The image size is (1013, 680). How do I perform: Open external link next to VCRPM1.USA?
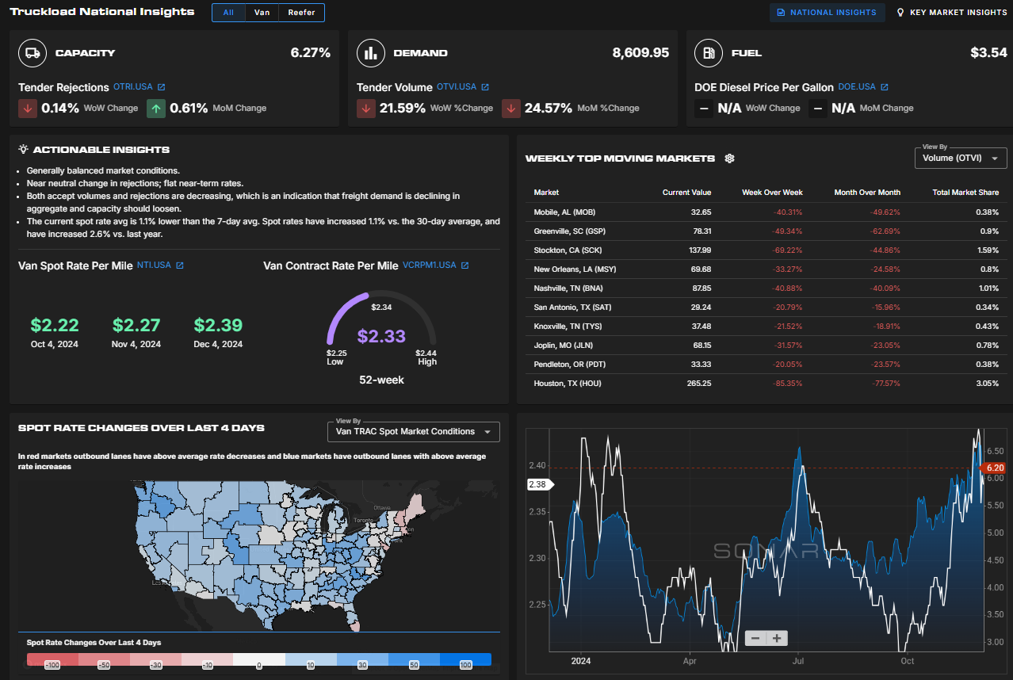tap(464, 266)
